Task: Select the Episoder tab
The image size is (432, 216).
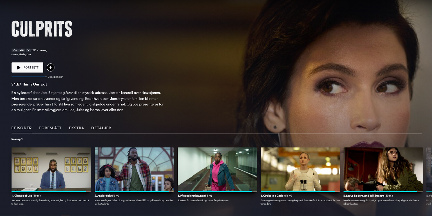Action: point(22,128)
